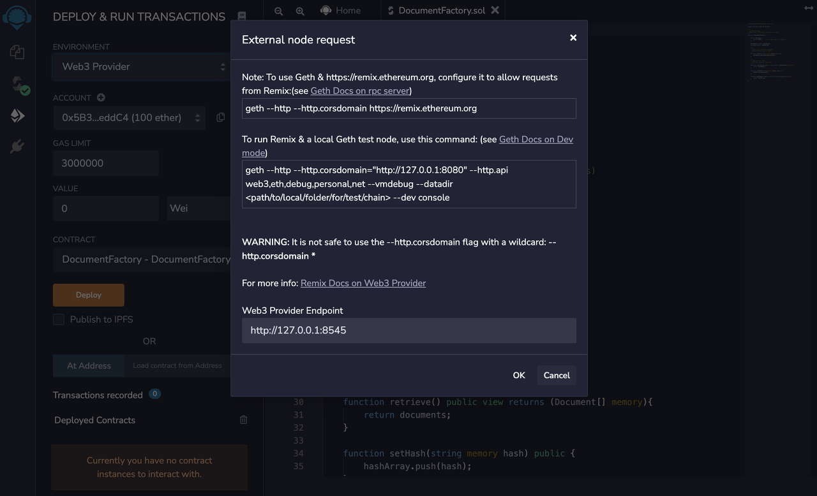This screenshot has width=817, height=496.
Task: Open the Plugin Manager sidebar icon
Action: pos(17,147)
